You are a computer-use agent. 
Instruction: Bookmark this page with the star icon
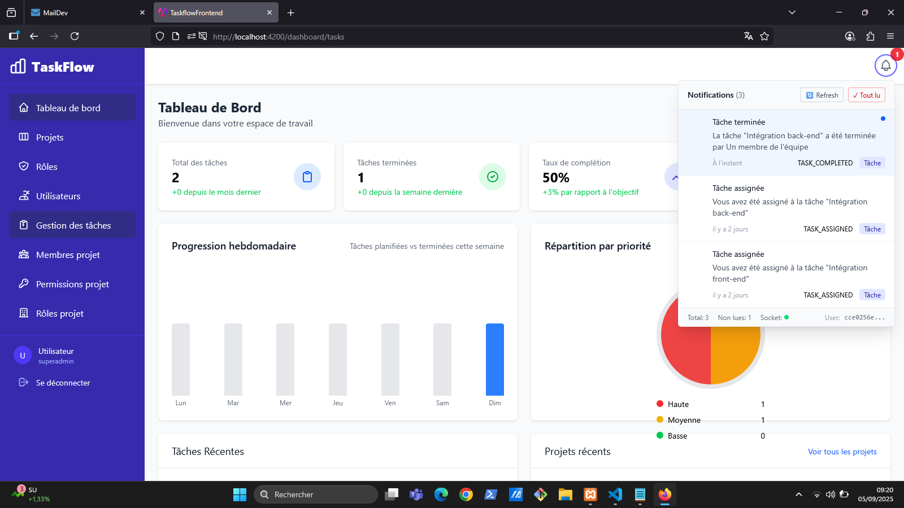click(764, 36)
